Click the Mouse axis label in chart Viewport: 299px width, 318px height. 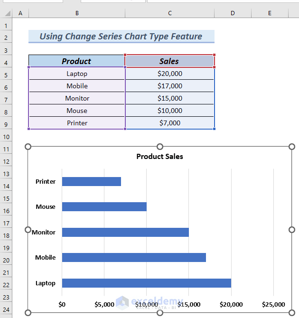[46, 206]
